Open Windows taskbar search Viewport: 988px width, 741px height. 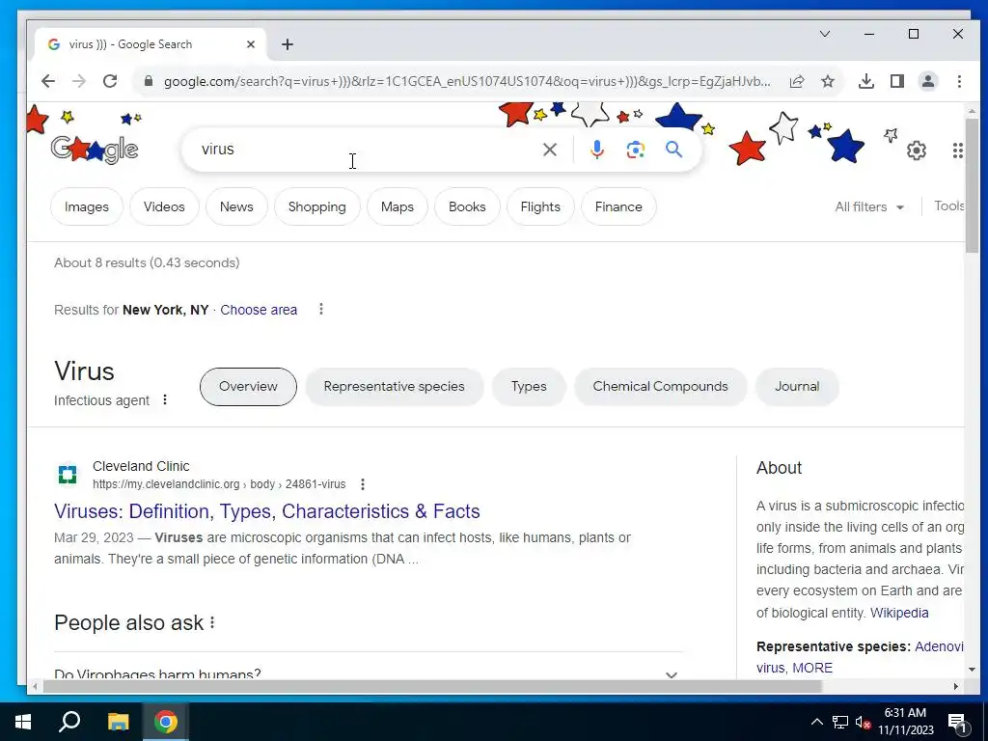pyautogui.click(x=69, y=722)
